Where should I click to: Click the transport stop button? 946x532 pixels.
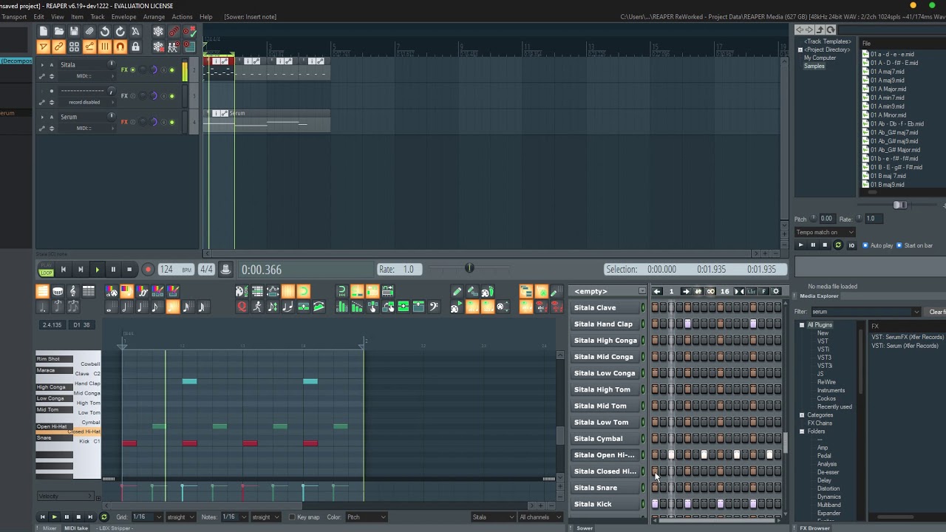pyautogui.click(x=129, y=270)
